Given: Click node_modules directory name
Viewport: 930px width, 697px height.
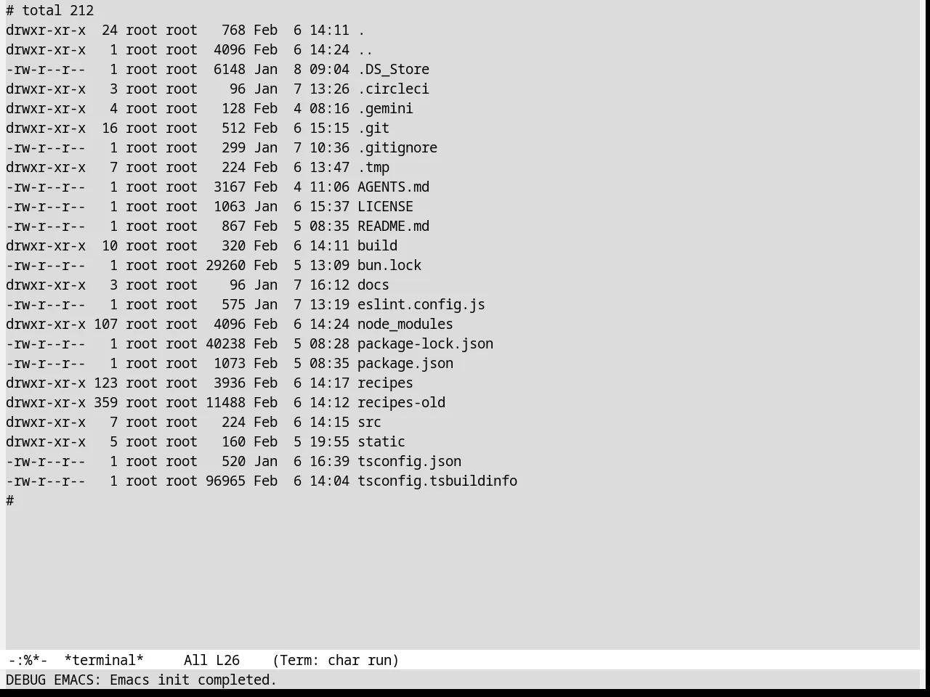Looking at the screenshot, I should point(405,325).
